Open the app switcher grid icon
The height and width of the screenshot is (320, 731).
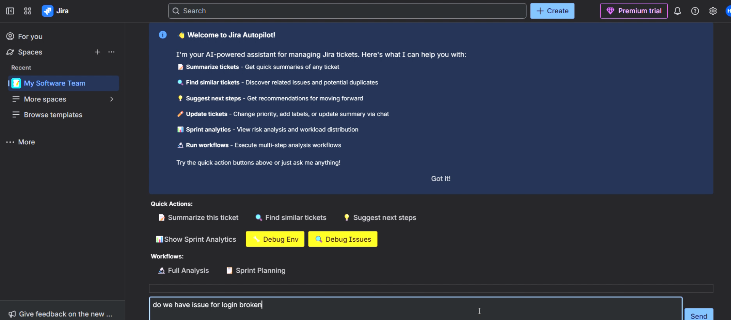point(28,11)
